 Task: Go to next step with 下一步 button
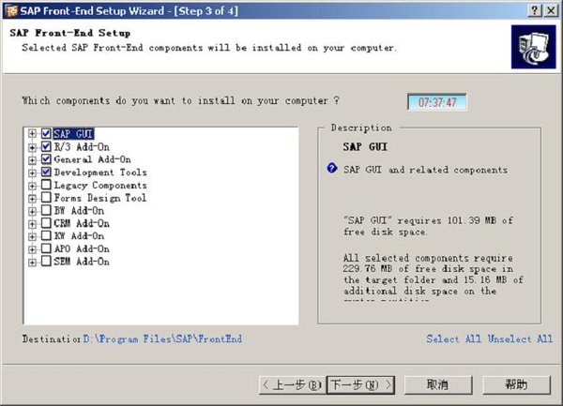[x=360, y=384]
